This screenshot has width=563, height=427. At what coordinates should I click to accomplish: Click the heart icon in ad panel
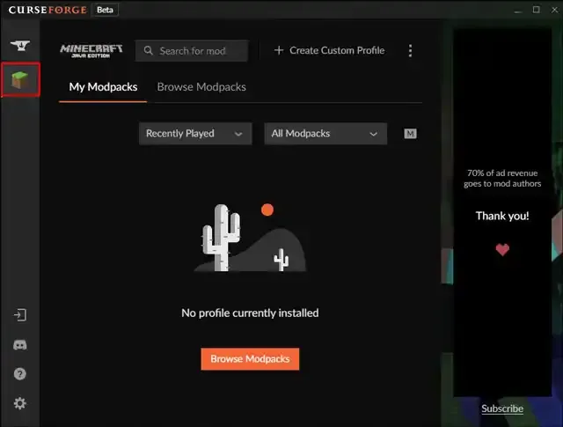[502, 249]
